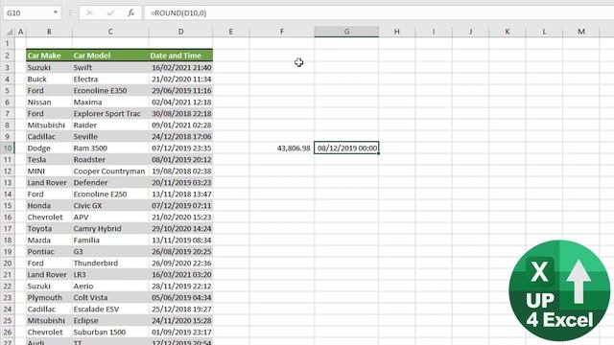Click the Thunderbird cell
This screenshot has width=614, height=345.
[110, 263]
